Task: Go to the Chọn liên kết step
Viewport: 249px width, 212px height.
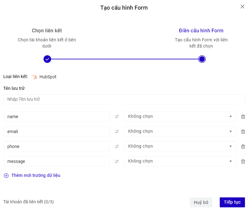Action: (47, 59)
